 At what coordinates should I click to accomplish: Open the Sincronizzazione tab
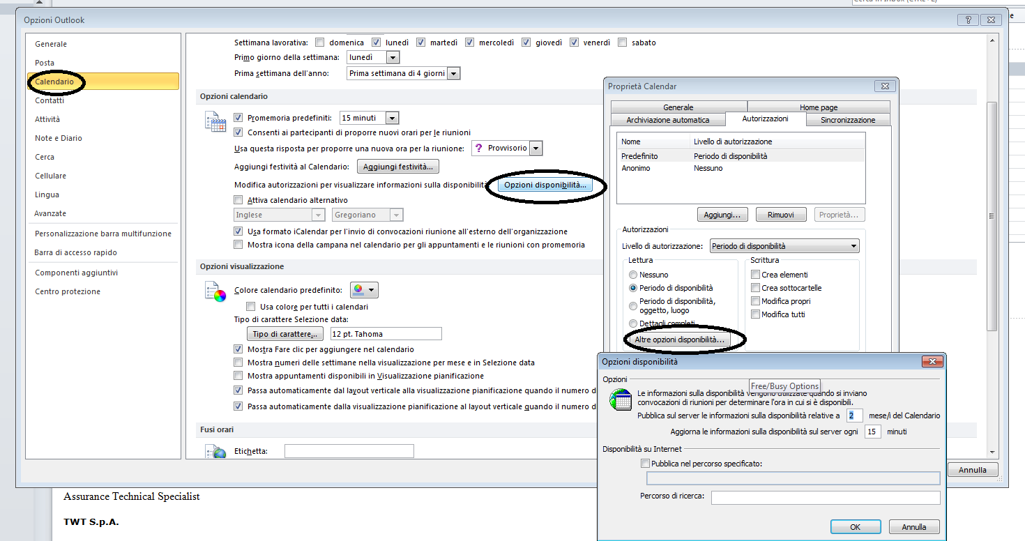pos(848,120)
